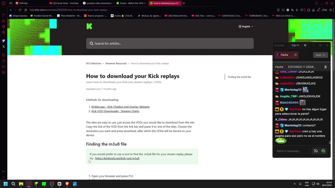Click the heart bookmark icon in address bar

(x=302, y=10)
